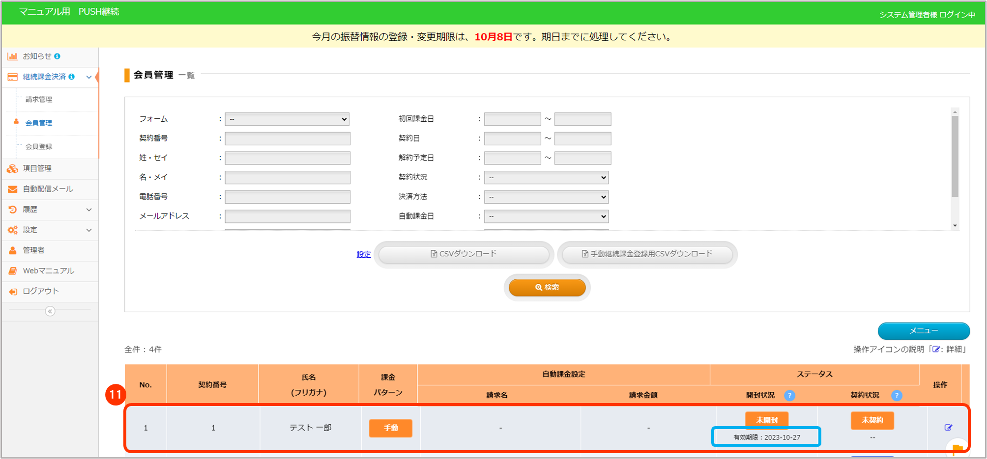Open 会員登録 in the sidebar
Image resolution: width=987 pixels, height=459 pixels.
[x=39, y=147]
